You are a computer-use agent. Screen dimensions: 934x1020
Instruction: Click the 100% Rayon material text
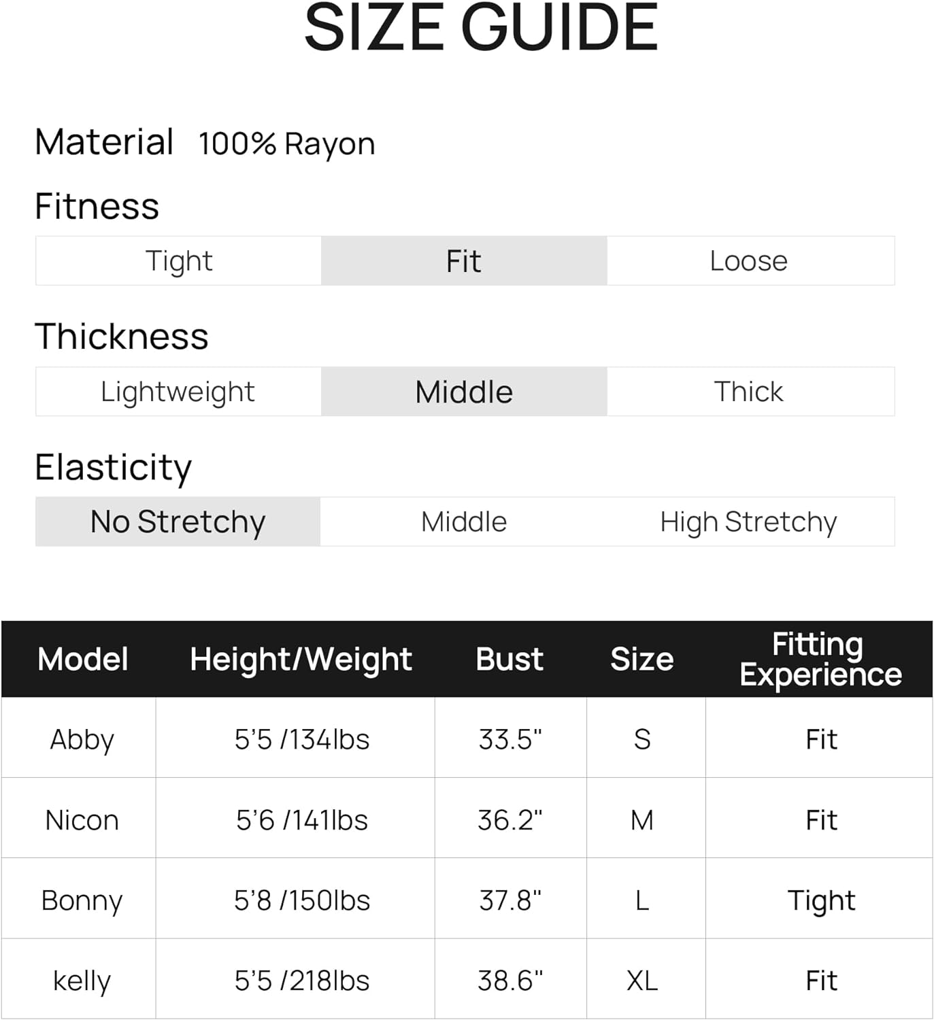coord(286,143)
